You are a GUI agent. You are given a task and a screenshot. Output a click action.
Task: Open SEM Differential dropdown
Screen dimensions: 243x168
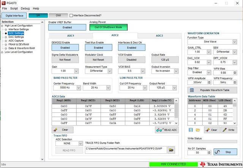click(235, 52)
